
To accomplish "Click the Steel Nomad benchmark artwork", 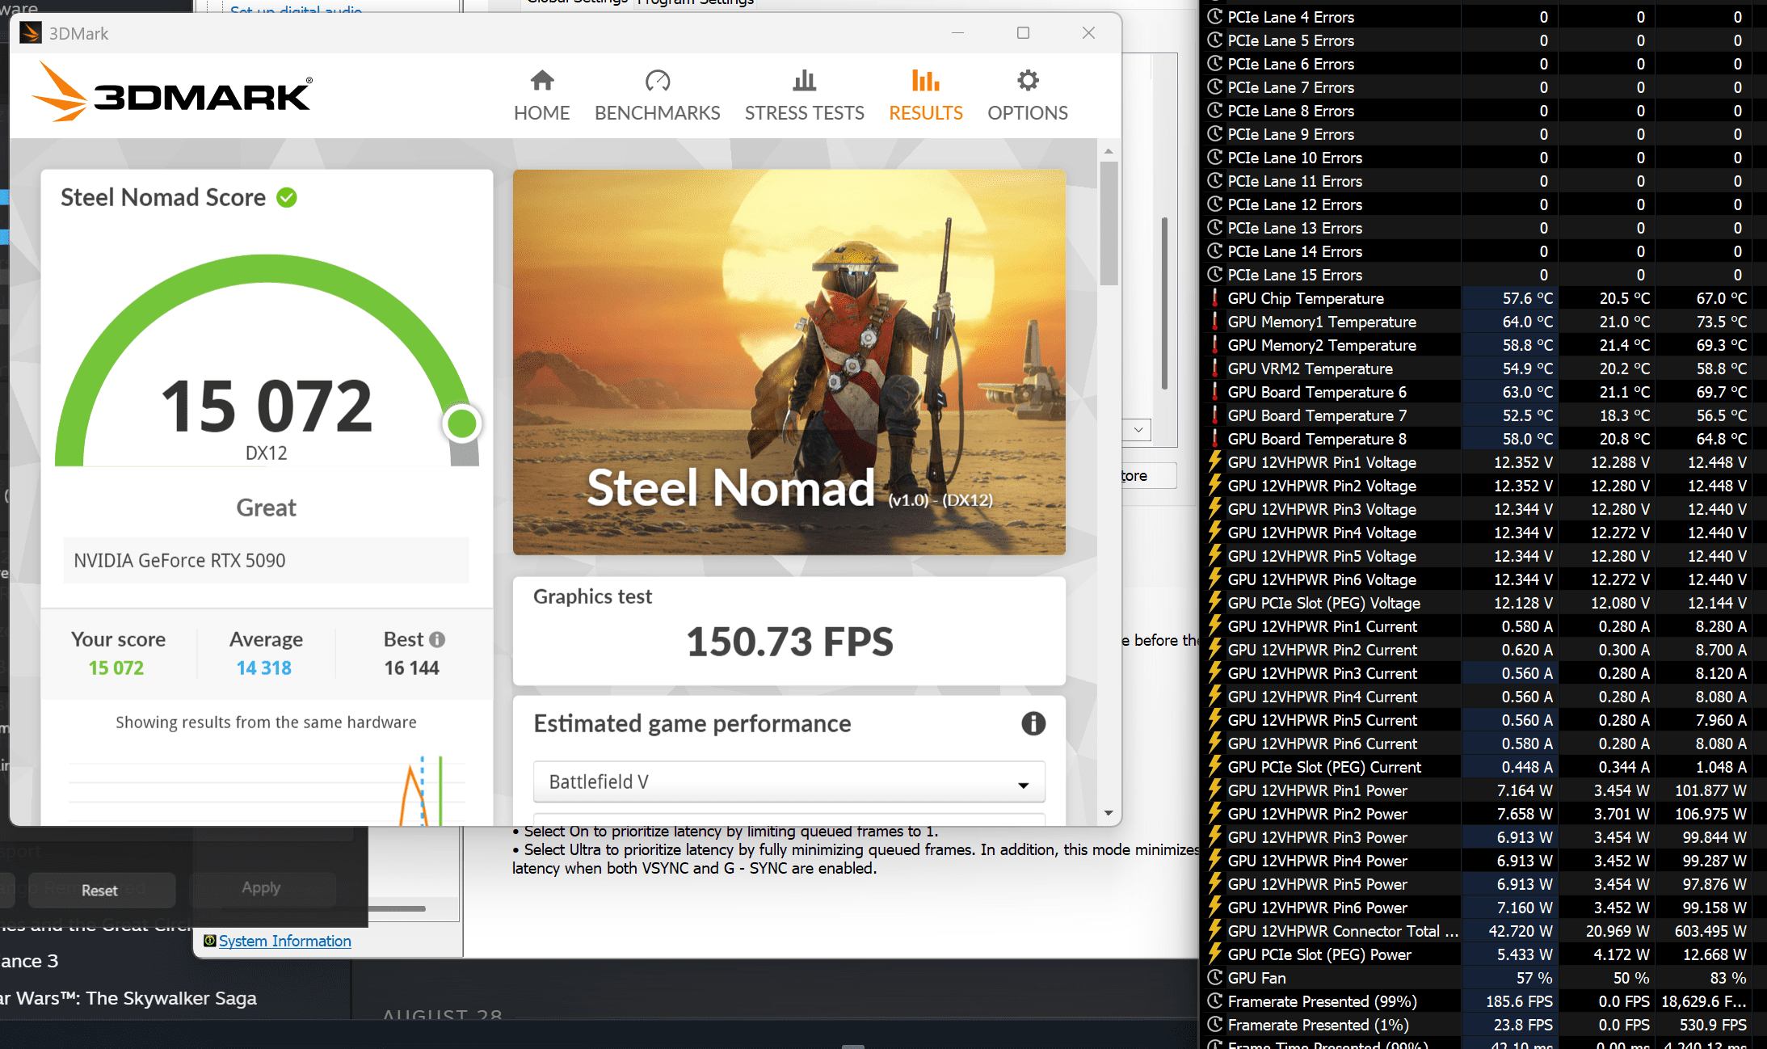I will tap(789, 361).
